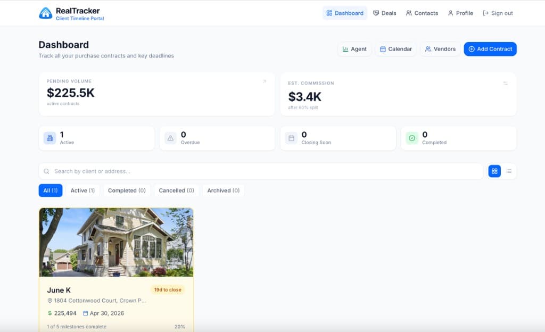
Task: Toggle the Active (1) filter
Action: pos(82,190)
